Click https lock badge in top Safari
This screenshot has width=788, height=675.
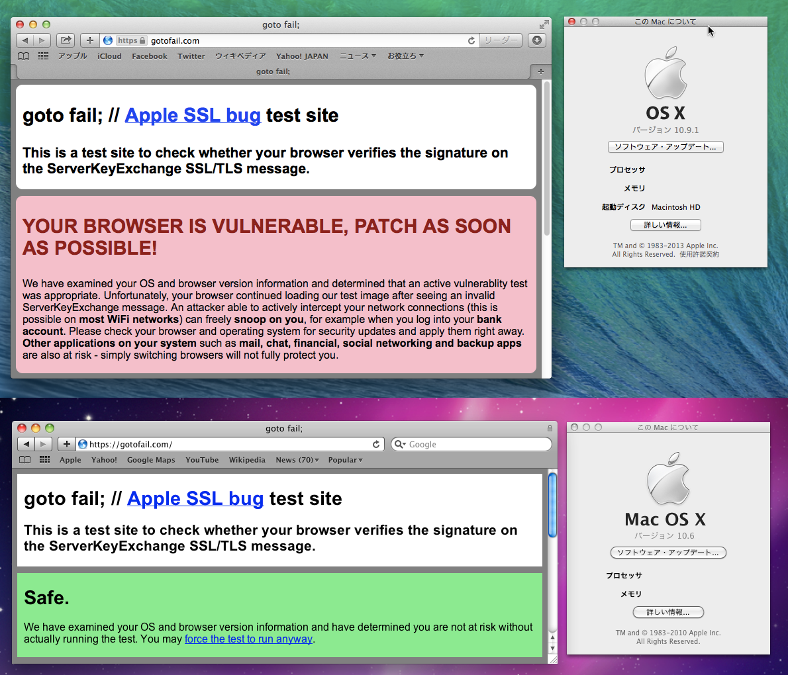131,40
